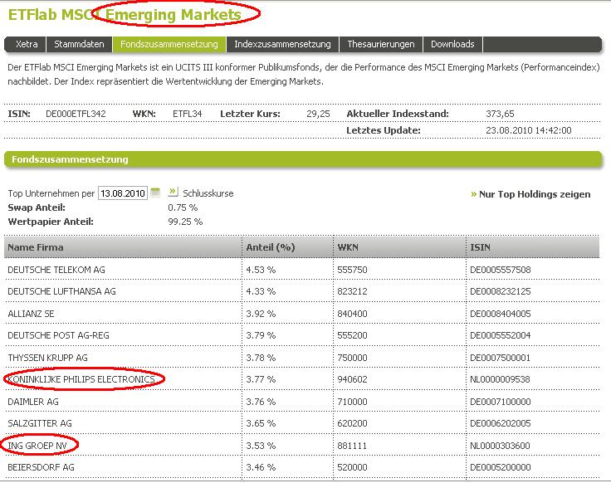The image size is (611, 483).
Task: Select the SALZGITTER AG row name
Action: [40, 423]
